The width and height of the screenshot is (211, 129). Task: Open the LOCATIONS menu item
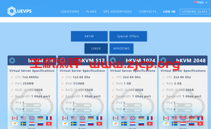tap(70, 12)
